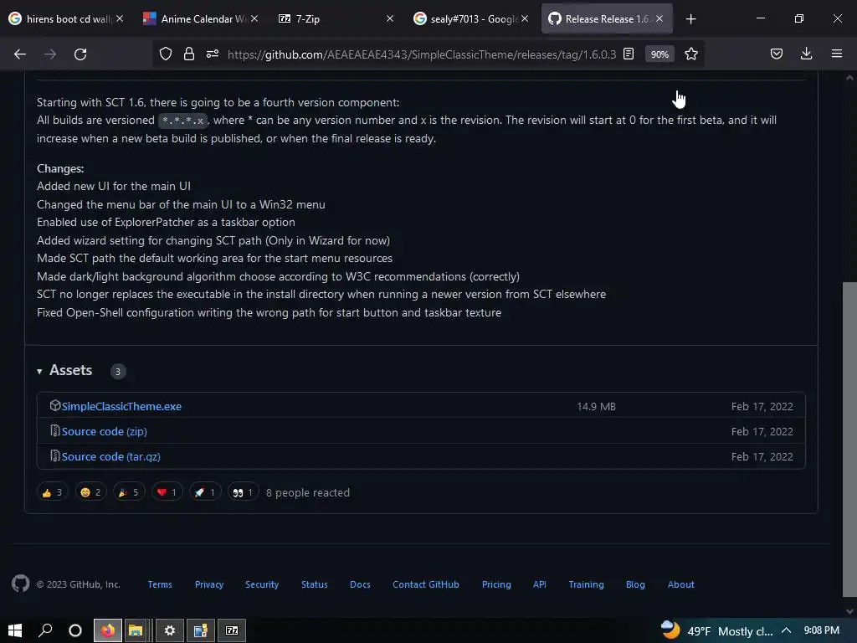Open Cortana circle on taskbar
The image size is (857, 643).
click(x=75, y=630)
